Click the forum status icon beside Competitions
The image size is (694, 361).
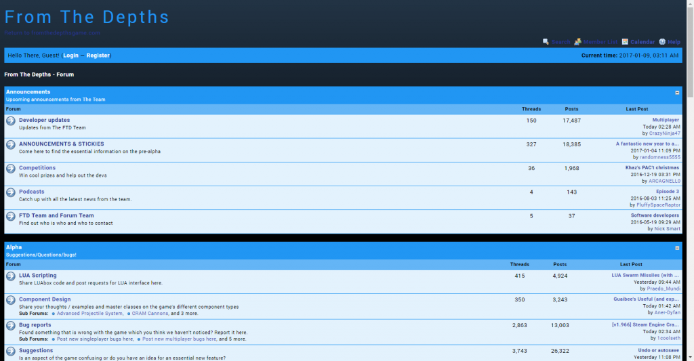point(11,168)
